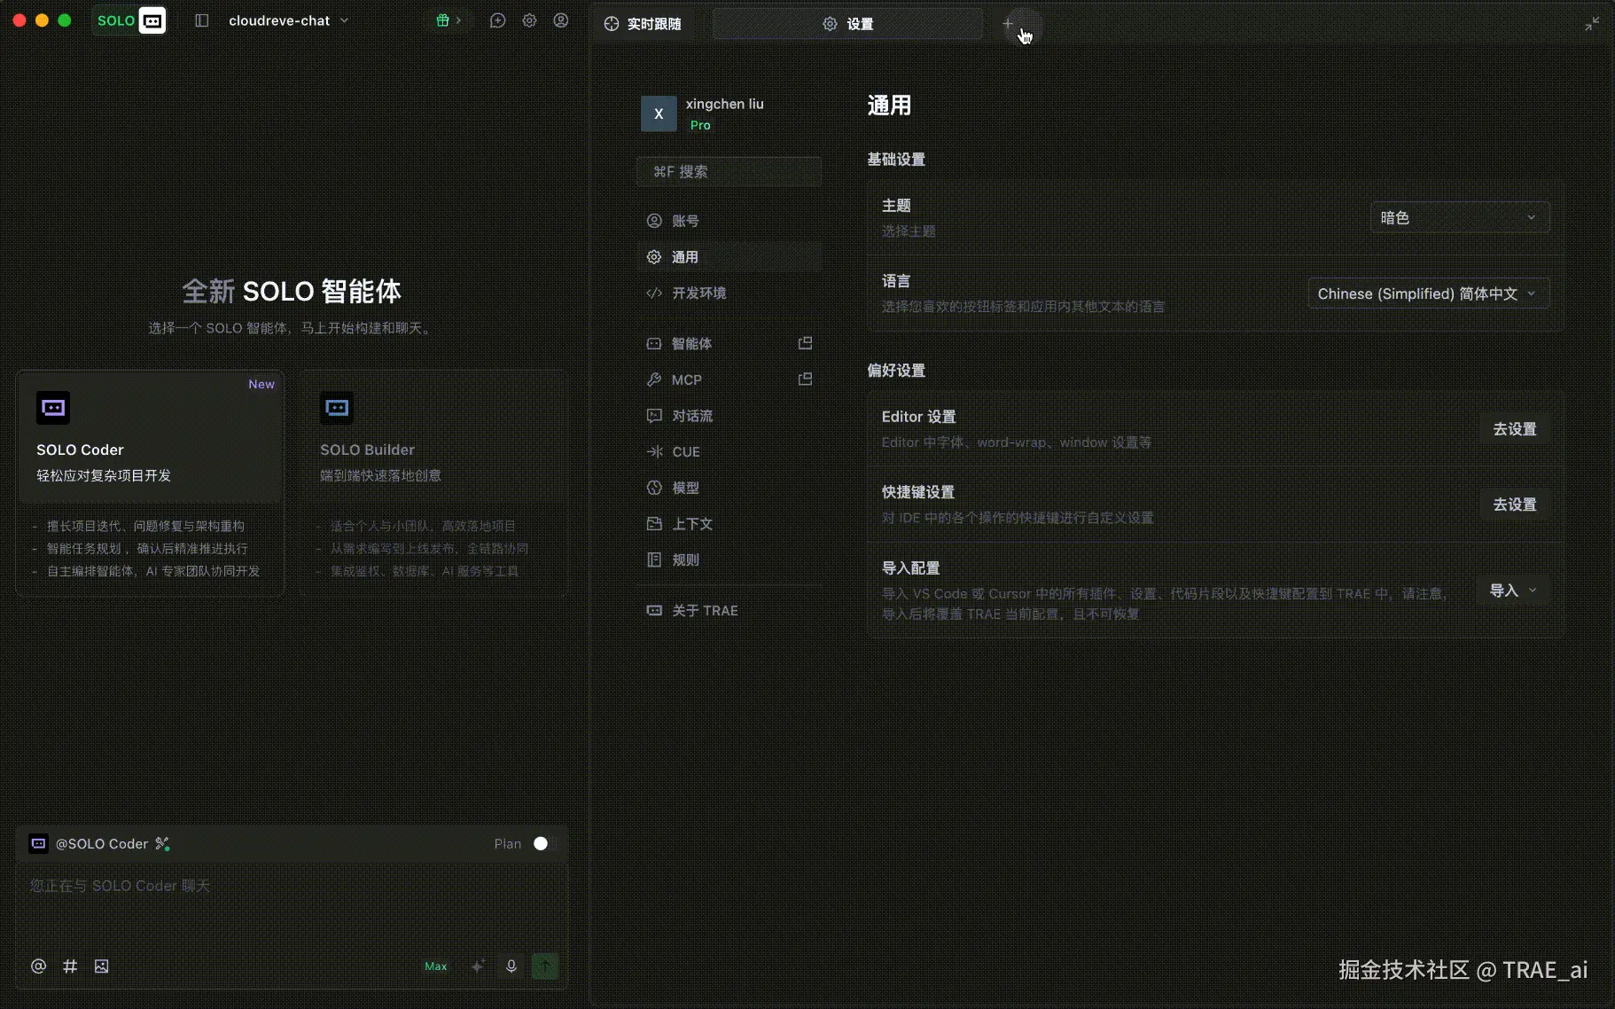Click the 偏好设置 section heading
Image resolution: width=1615 pixels, height=1009 pixels.
(x=896, y=371)
